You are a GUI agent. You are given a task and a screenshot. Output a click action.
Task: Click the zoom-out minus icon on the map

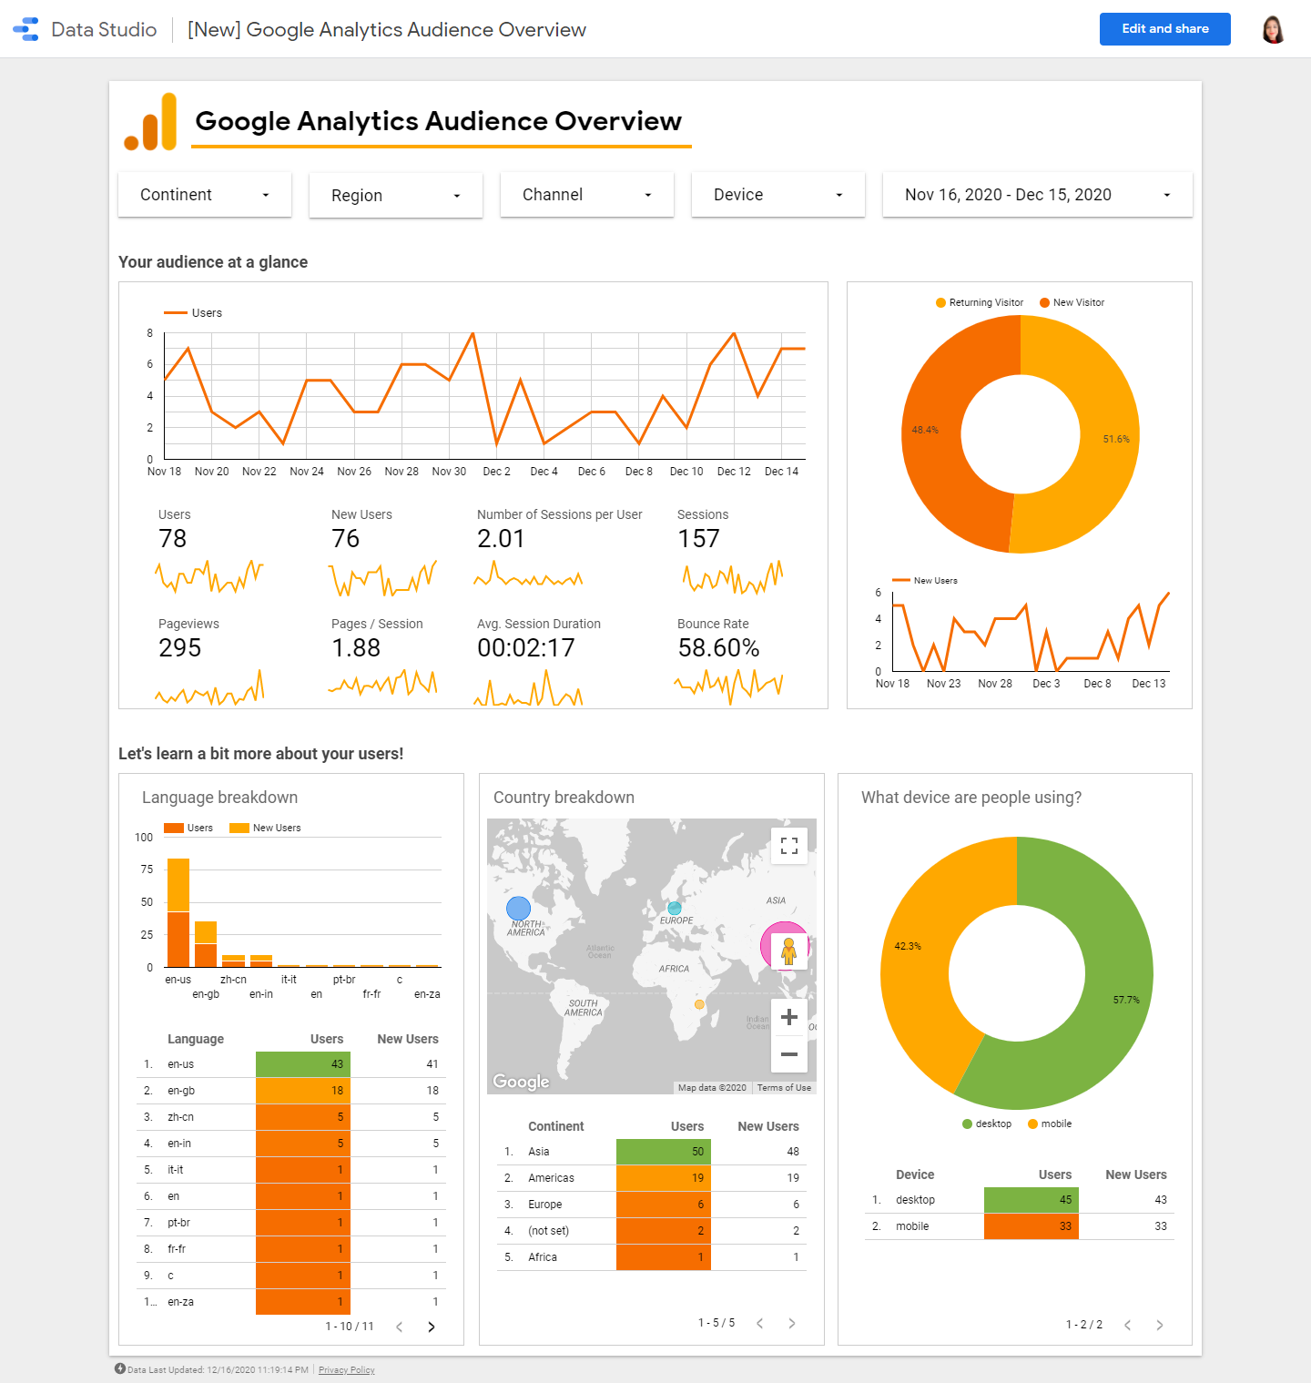tap(788, 1056)
